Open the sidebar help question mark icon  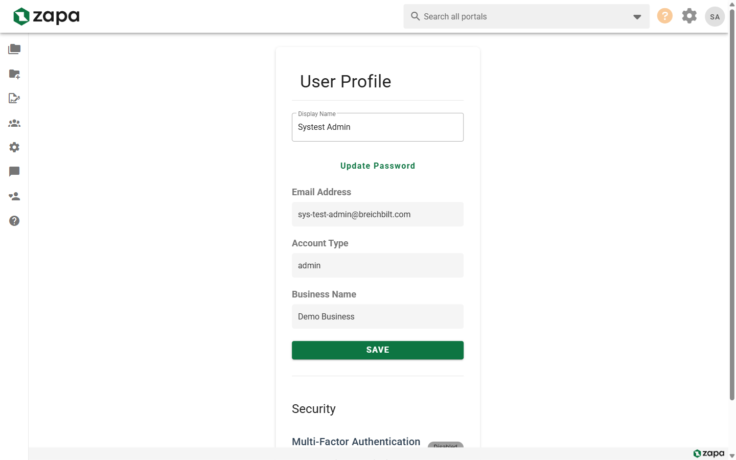(14, 221)
